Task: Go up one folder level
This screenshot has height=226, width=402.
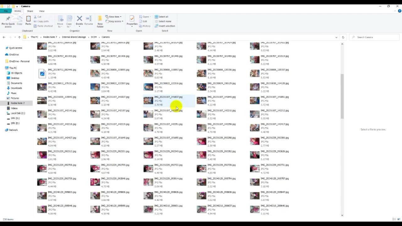Action: click(19, 37)
